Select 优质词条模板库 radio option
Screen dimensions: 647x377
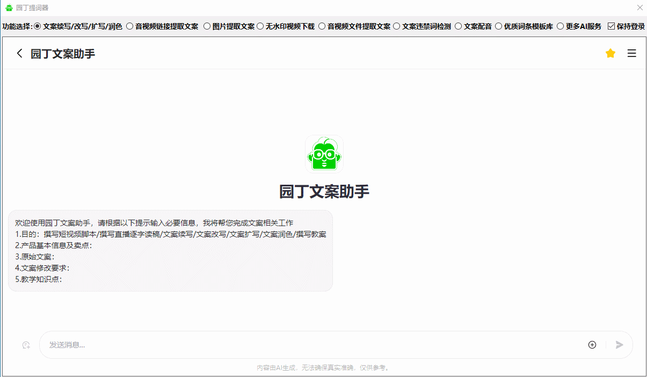point(499,26)
